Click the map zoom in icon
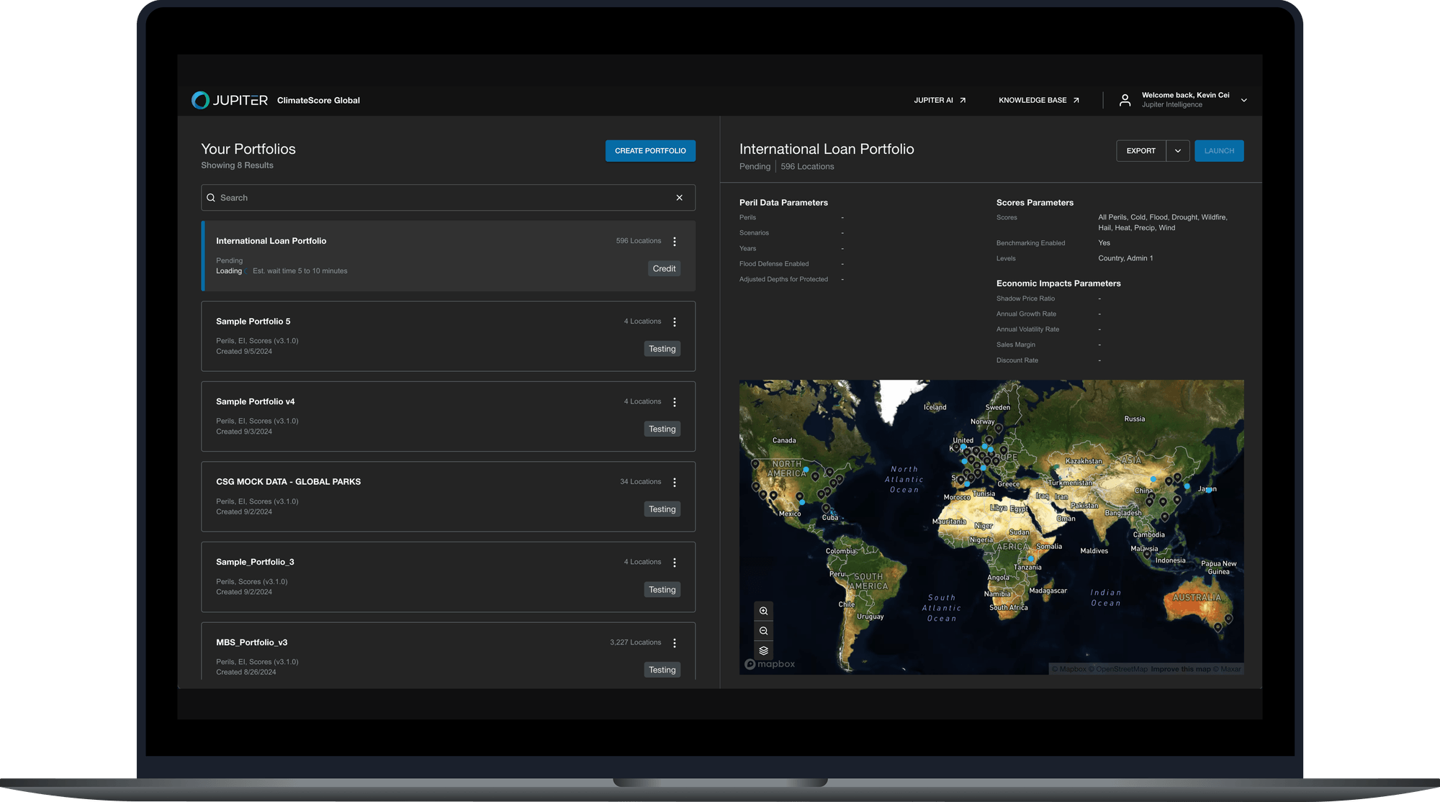 (763, 611)
